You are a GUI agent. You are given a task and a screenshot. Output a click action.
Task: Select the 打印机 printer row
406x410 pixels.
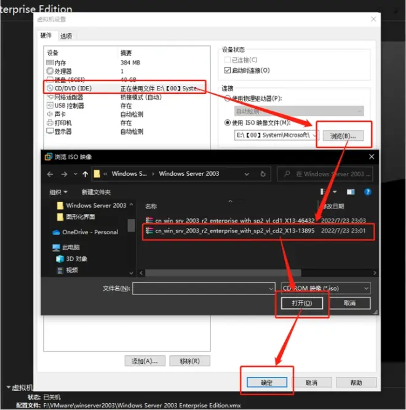(x=127, y=123)
